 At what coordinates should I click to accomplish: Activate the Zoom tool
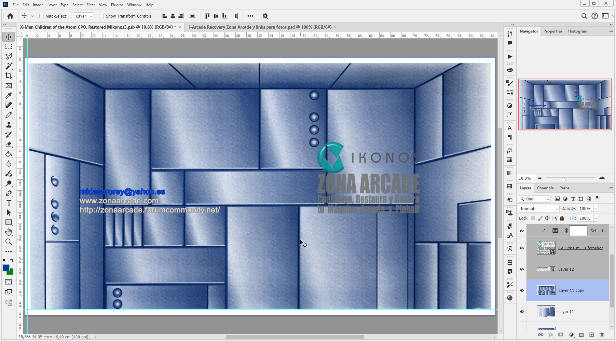(x=8, y=242)
